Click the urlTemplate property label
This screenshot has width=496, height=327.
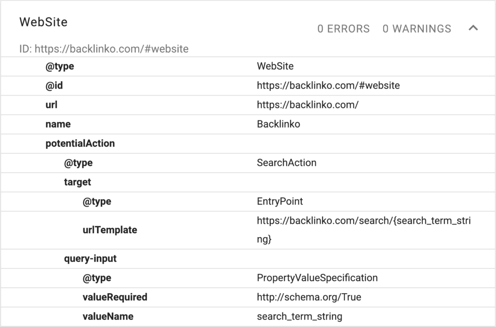[x=109, y=230]
